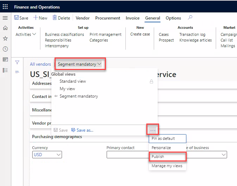Screen dimensions: 237x186
Task: Click the search magnifier in action bar
Action: pos(190,17)
